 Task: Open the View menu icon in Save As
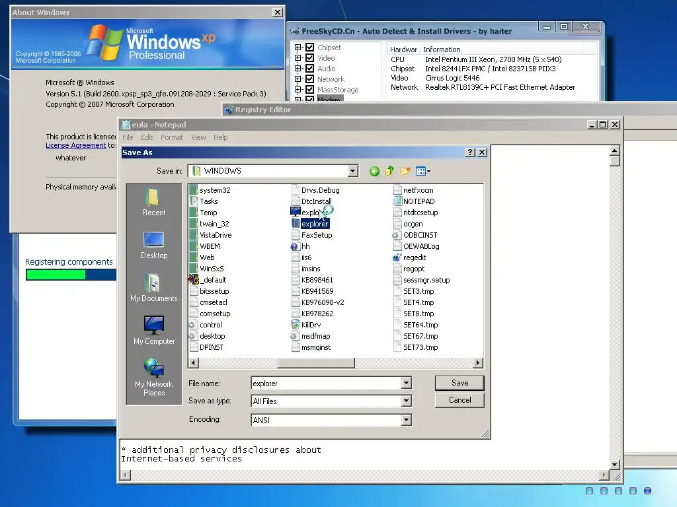tap(422, 171)
